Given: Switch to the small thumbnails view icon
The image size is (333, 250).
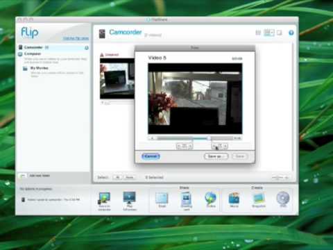Looking at the screenshot, I should click(258, 33).
